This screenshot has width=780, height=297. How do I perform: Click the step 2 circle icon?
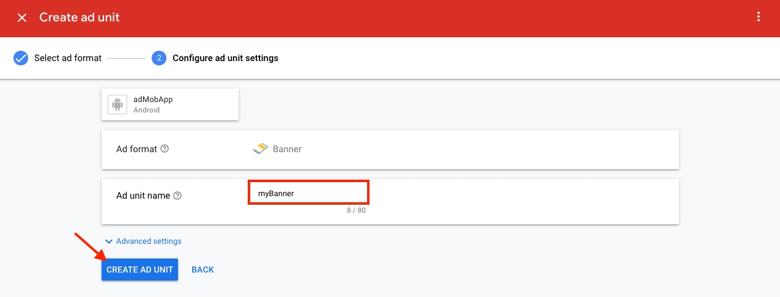tap(158, 58)
